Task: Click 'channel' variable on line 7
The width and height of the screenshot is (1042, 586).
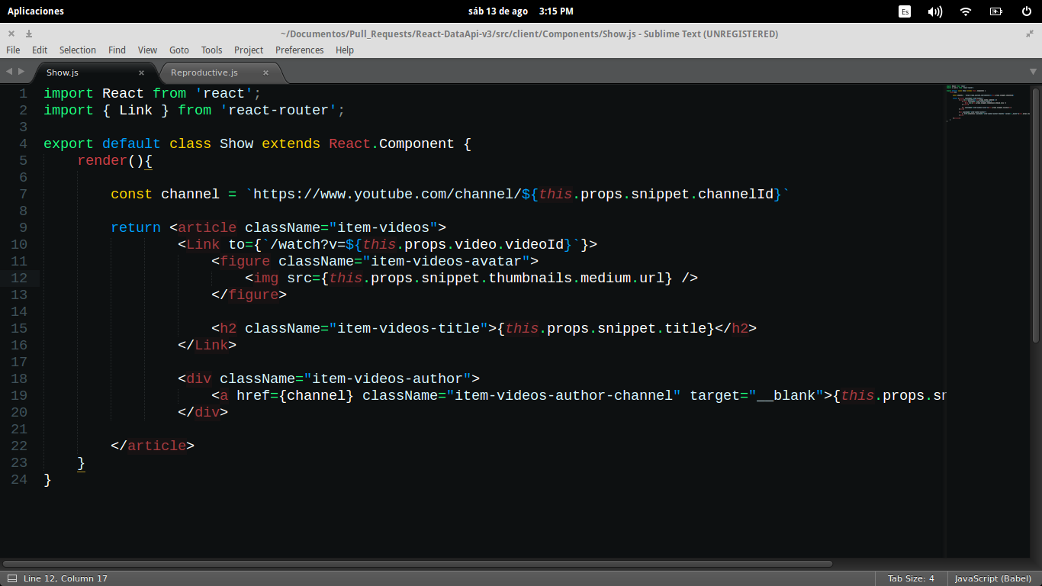Action: tap(190, 194)
